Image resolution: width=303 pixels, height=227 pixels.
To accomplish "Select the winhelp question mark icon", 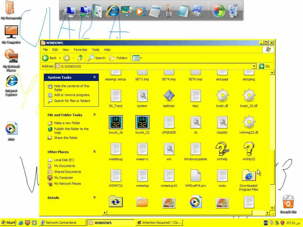I will (222, 149).
